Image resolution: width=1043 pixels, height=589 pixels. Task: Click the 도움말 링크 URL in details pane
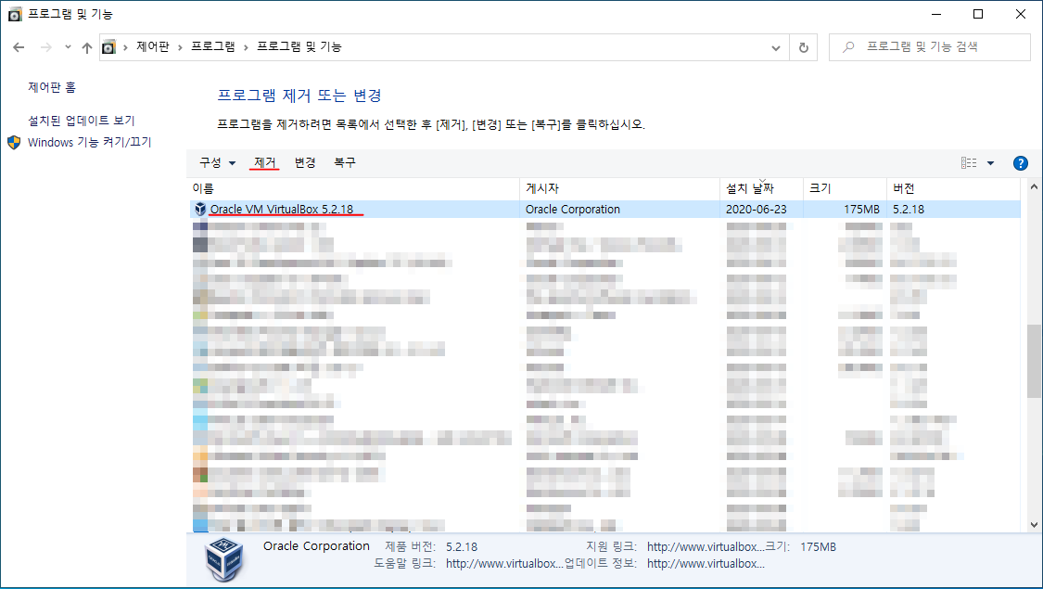pos(504,564)
